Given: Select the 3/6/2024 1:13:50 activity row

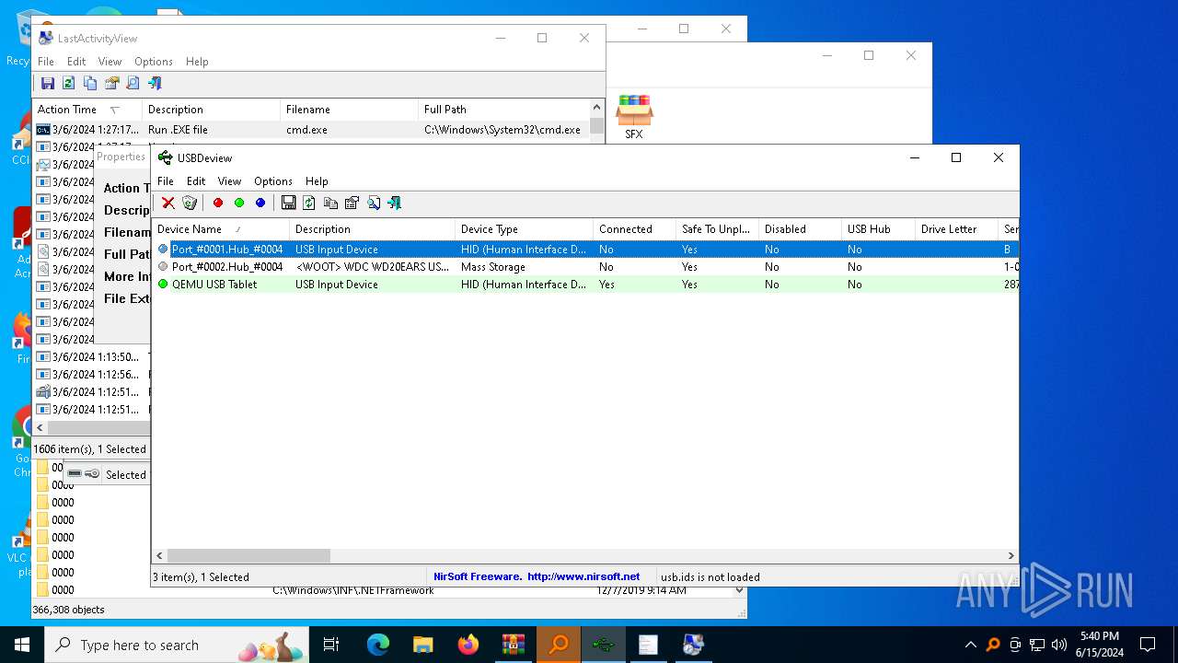Looking at the screenshot, I should click(x=92, y=357).
